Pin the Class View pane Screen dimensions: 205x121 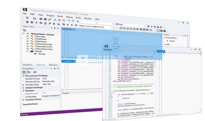point(55,28)
